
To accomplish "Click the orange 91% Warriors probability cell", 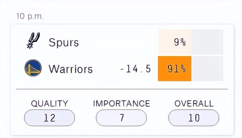I will tap(175, 69).
